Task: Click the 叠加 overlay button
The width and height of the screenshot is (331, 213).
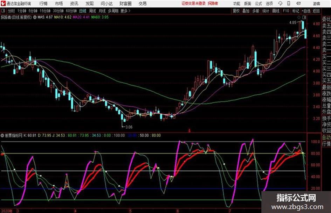Action: (246, 11)
